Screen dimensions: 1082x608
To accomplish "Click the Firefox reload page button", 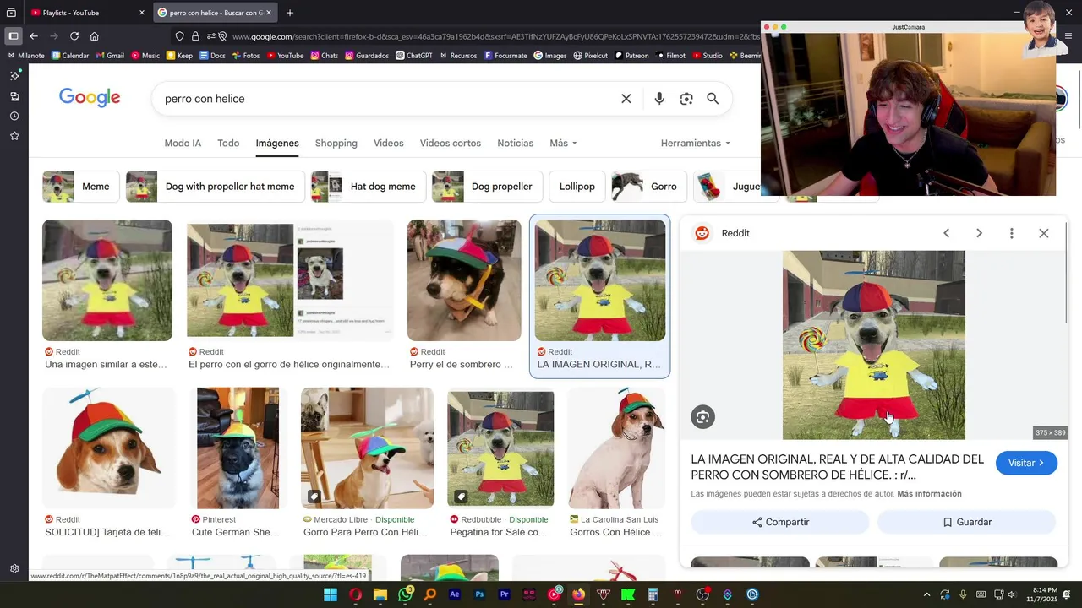I will 74,36.
